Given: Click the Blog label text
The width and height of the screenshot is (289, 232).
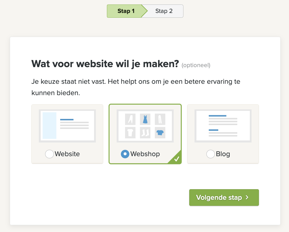Looking at the screenshot, I should (223, 154).
